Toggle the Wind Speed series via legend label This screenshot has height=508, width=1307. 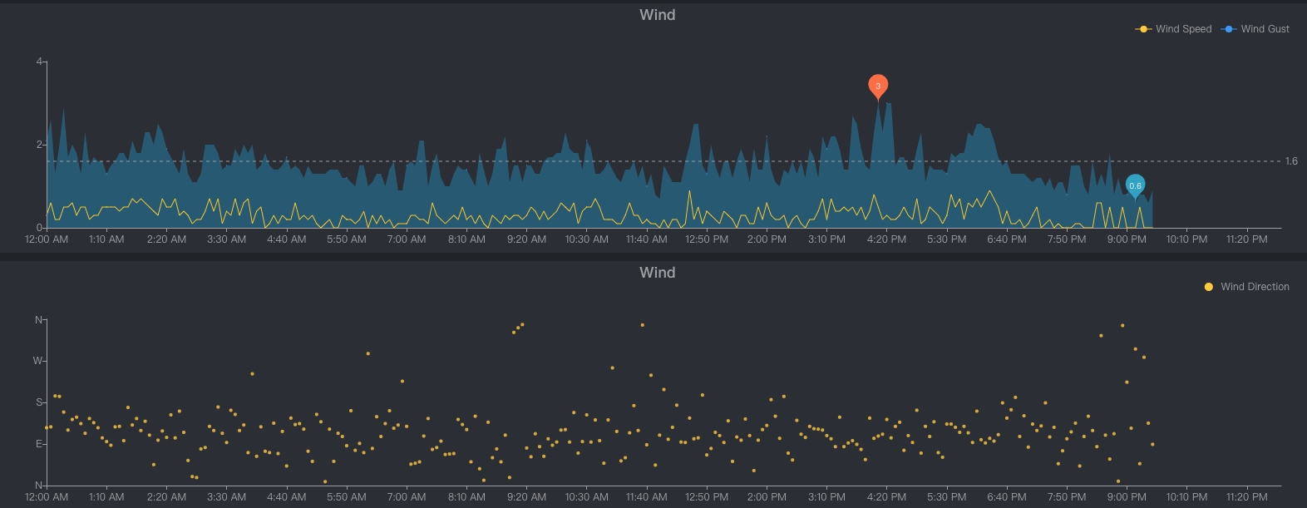(1183, 29)
